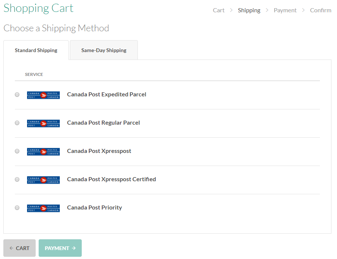Screen dimensions: 337x259
Task: Select the Canada Post Priority radio button
Action: pyautogui.click(x=17, y=208)
